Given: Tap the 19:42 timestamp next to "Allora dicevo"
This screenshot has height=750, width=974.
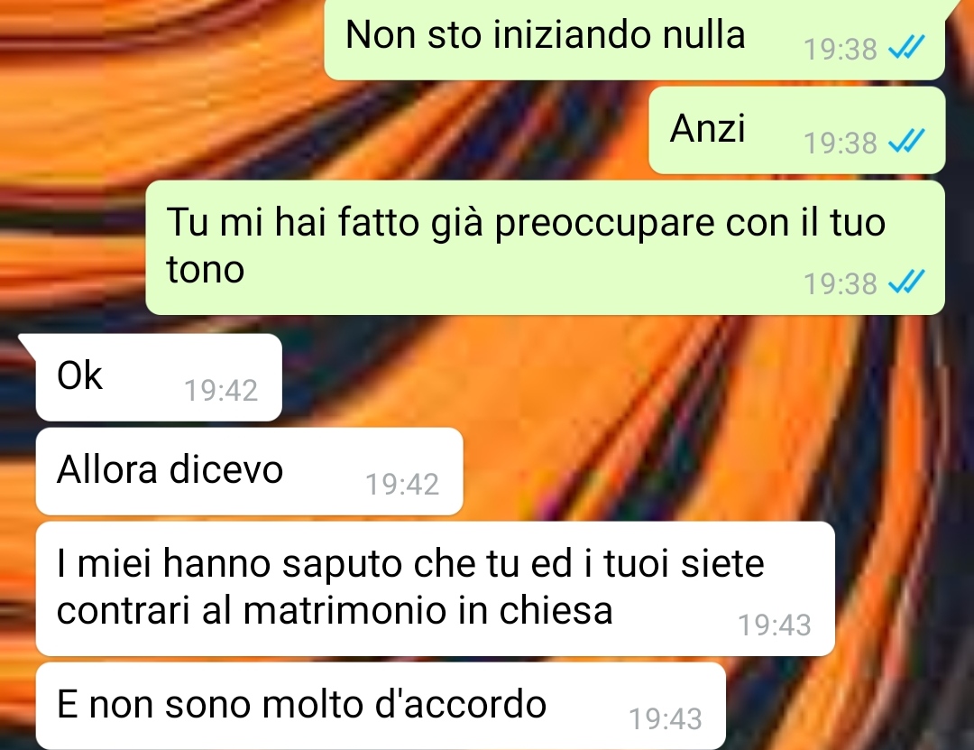Looking at the screenshot, I should click(402, 485).
